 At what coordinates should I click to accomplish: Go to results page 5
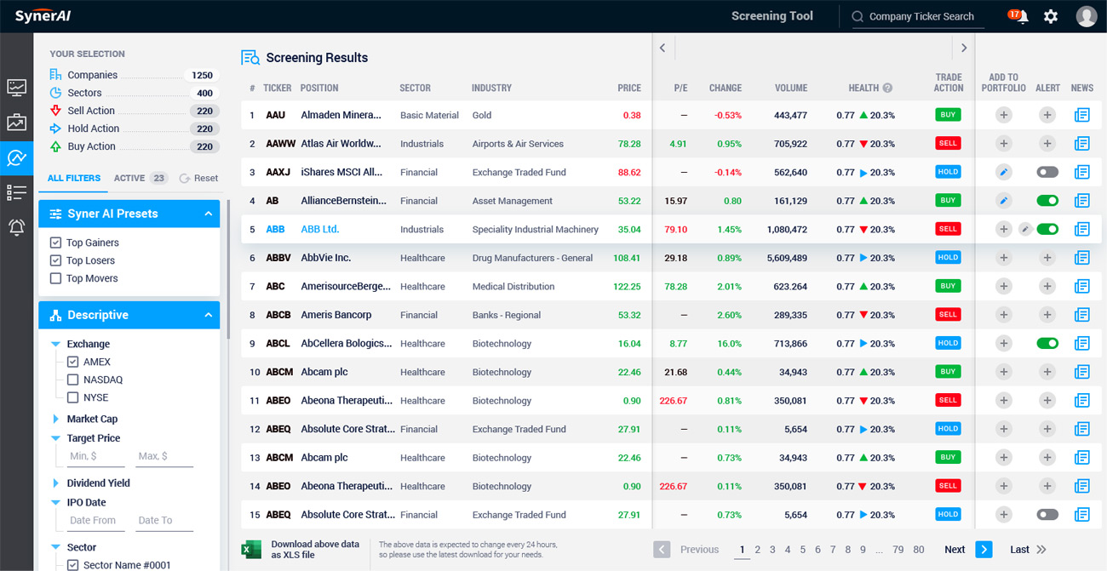[x=803, y=550]
